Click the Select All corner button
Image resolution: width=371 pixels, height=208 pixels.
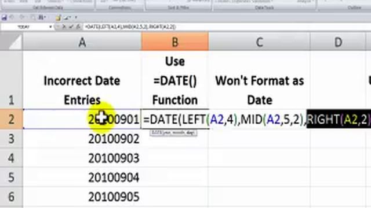12,42
